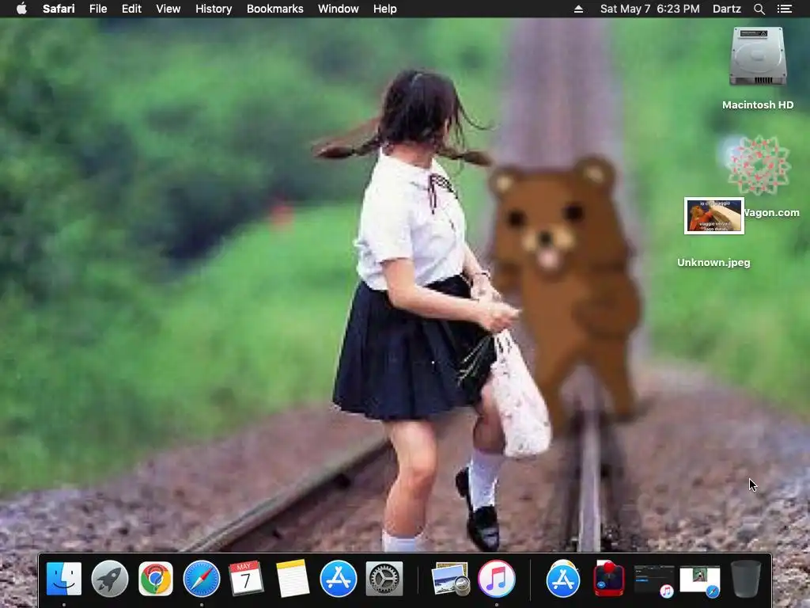810x608 pixels.
Task: Open the File menu
Action: pyautogui.click(x=98, y=9)
